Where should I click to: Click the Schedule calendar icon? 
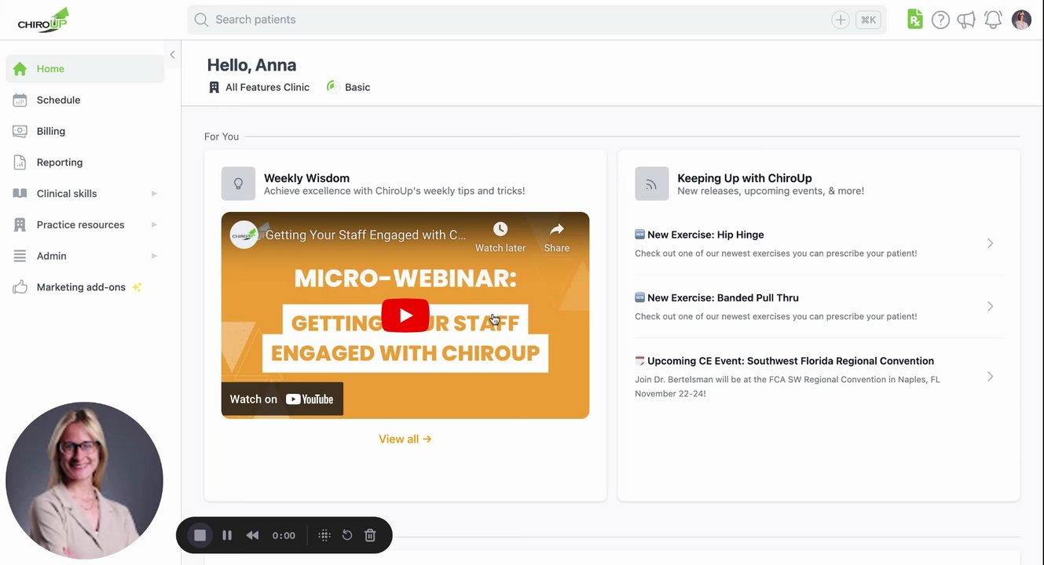point(20,100)
